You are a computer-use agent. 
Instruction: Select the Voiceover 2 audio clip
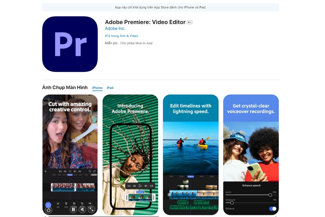click(x=201, y=202)
